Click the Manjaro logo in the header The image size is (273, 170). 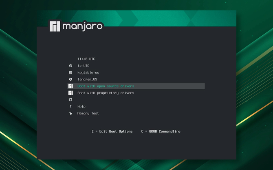click(x=76, y=26)
